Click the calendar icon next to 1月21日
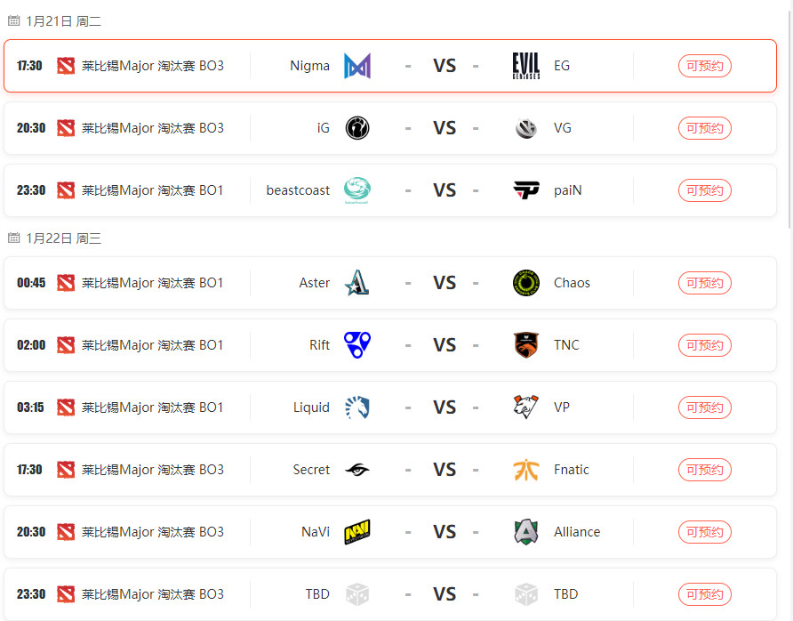 click(x=12, y=20)
